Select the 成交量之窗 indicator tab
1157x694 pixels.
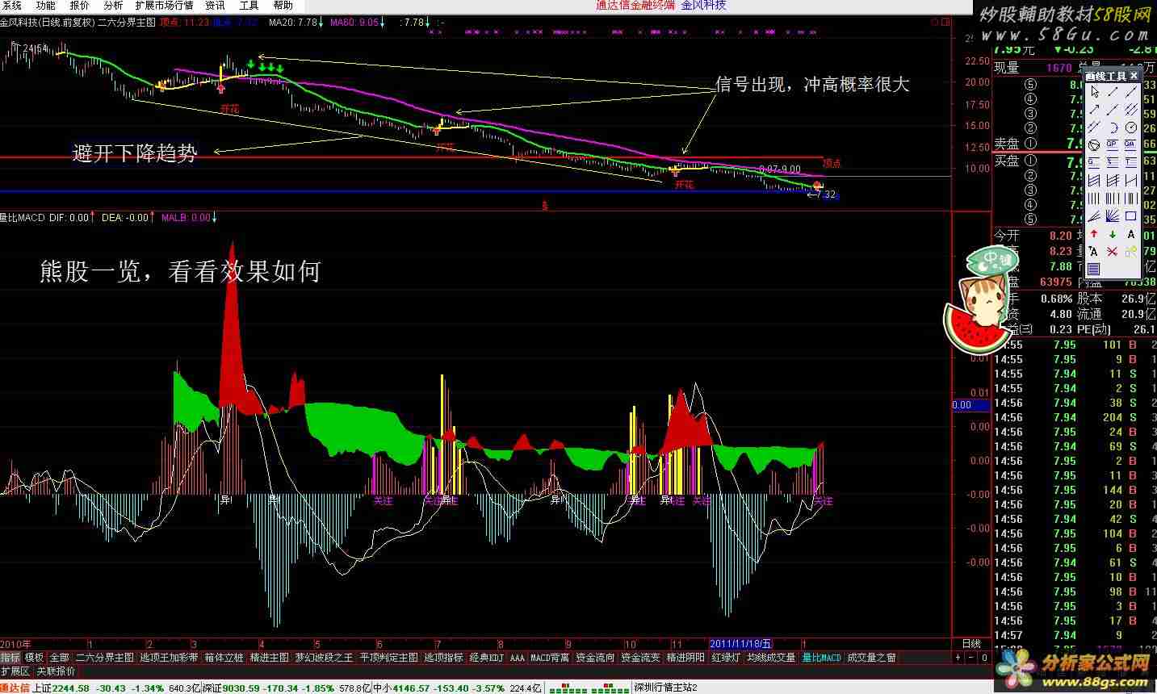871,658
